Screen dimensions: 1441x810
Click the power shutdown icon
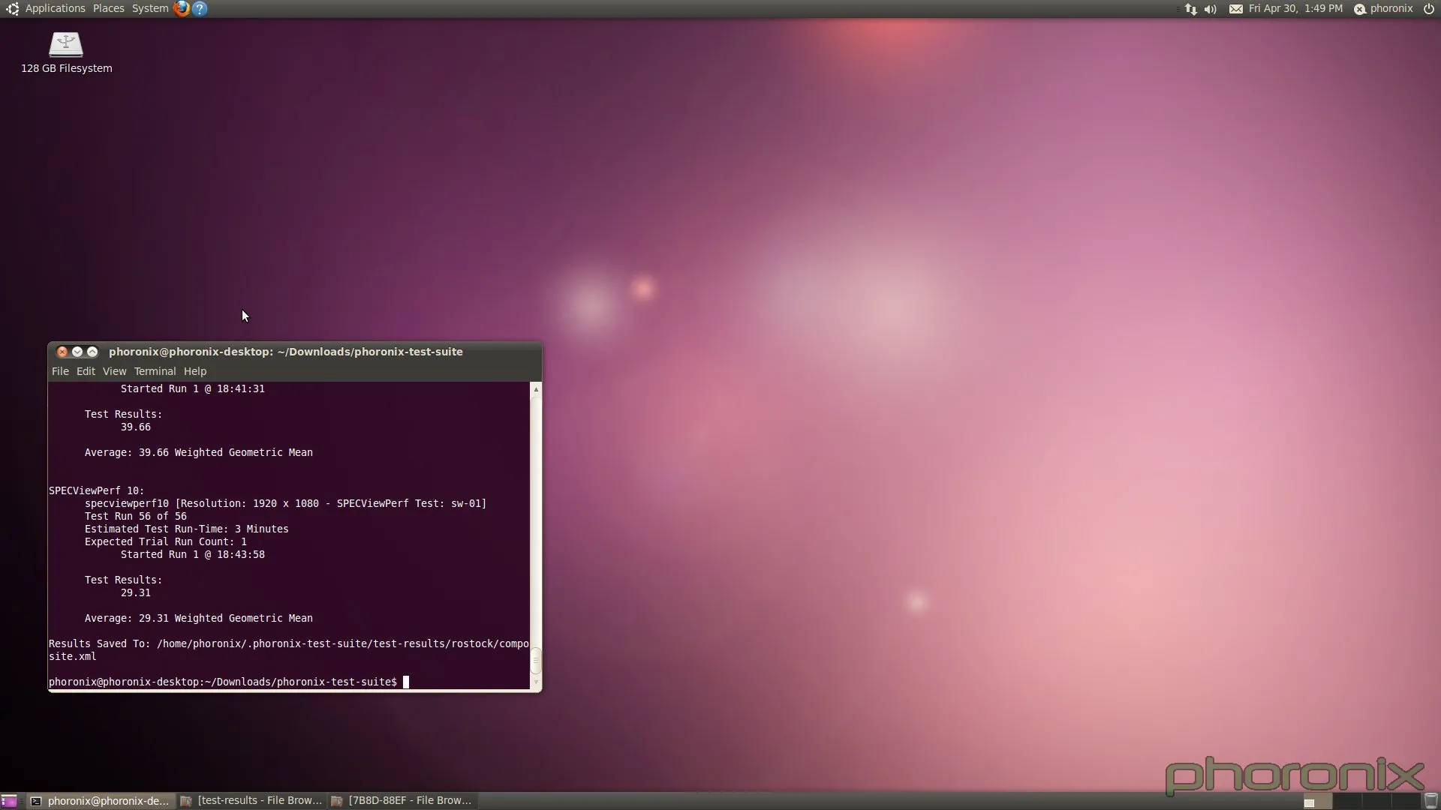point(1428,9)
